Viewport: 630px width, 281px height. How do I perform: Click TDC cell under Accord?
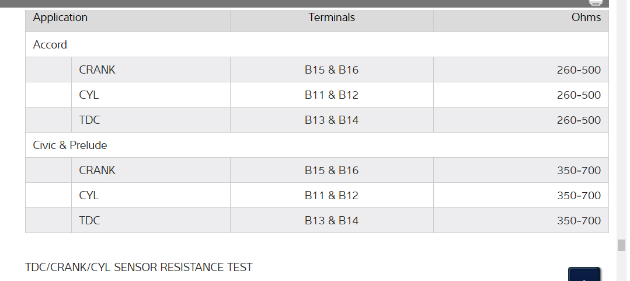click(x=90, y=120)
